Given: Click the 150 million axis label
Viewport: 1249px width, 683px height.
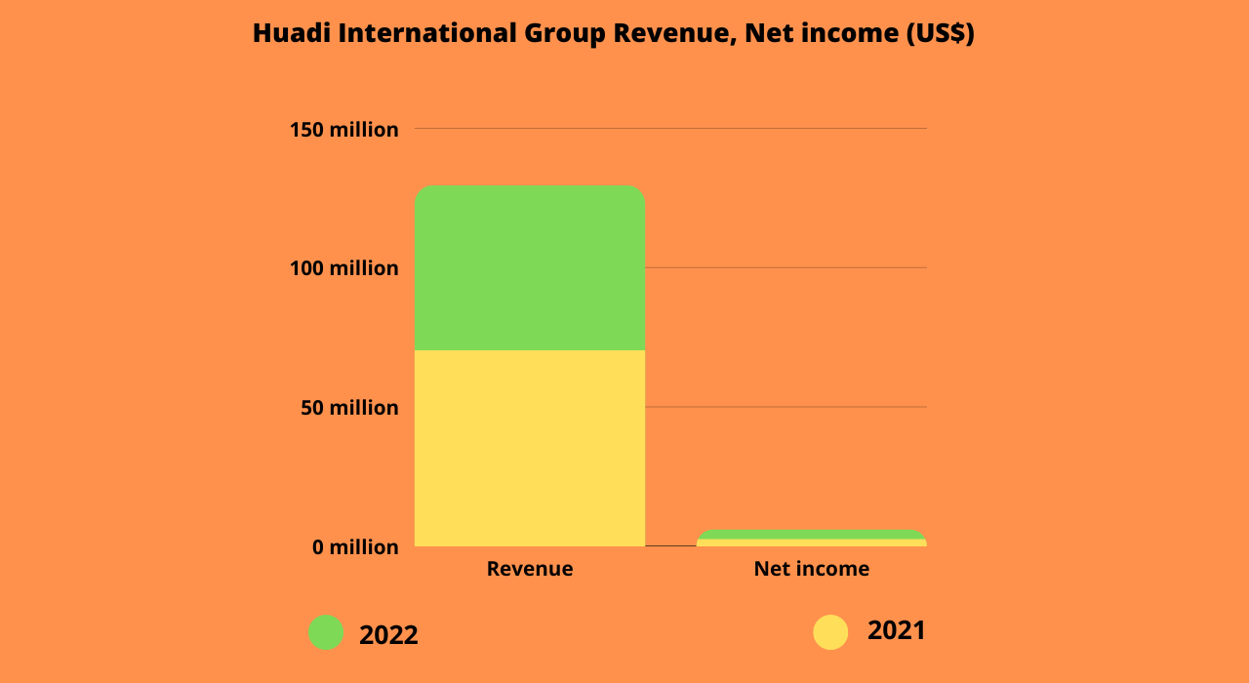Looking at the screenshot, I should [x=344, y=129].
